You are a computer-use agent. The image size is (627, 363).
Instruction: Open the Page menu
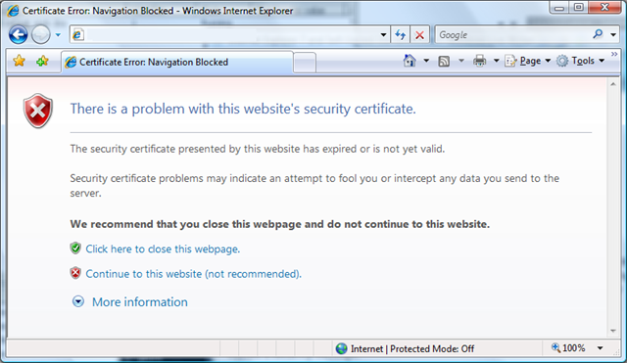coord(528,61)
